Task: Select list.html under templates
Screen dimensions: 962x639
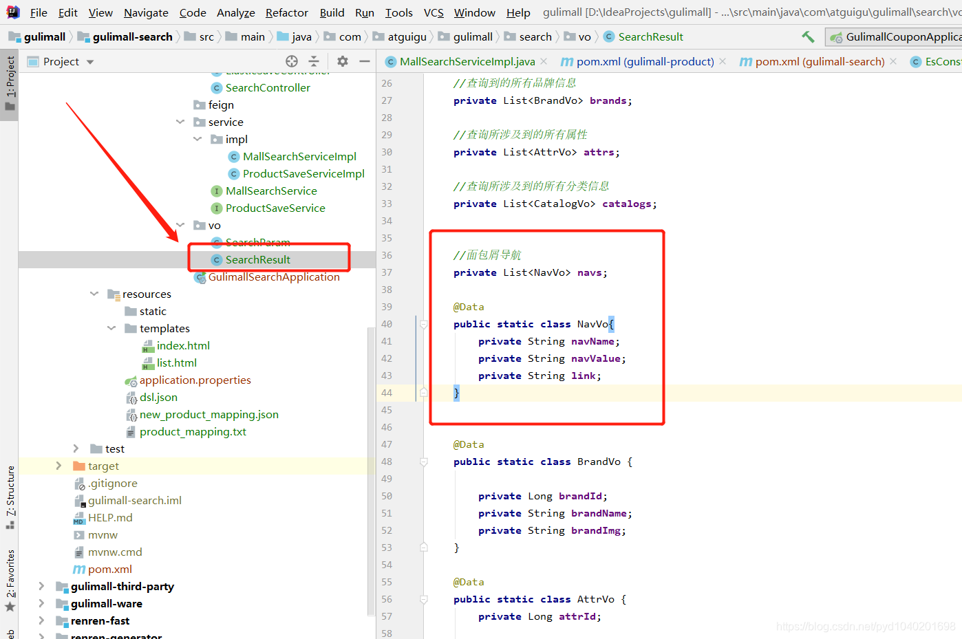Action: point(177,362)
